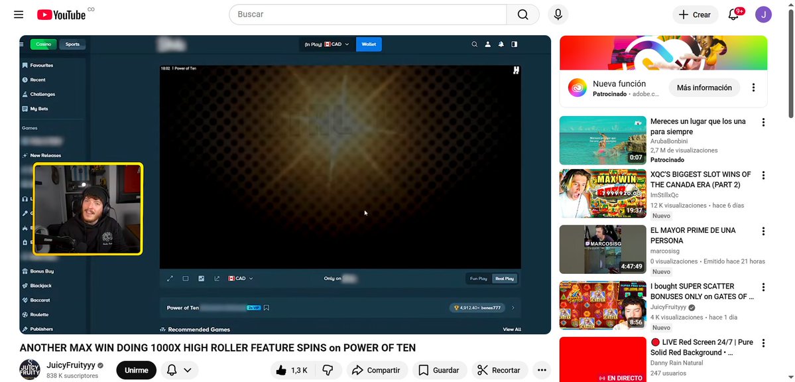
Task: Select Casino tab in video
Action: 44,44
